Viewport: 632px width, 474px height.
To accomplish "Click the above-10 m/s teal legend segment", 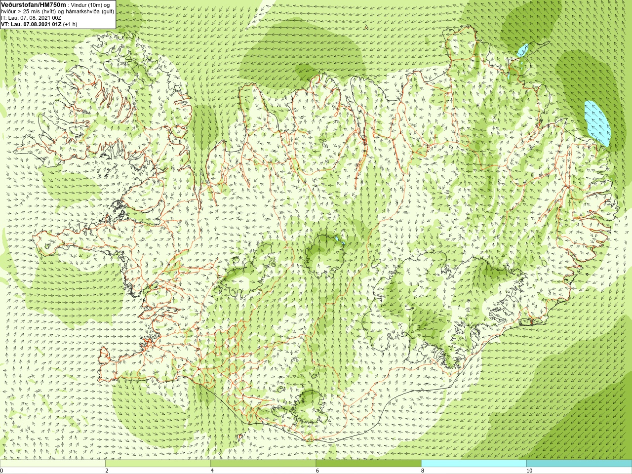I will [x=579, y=464].
